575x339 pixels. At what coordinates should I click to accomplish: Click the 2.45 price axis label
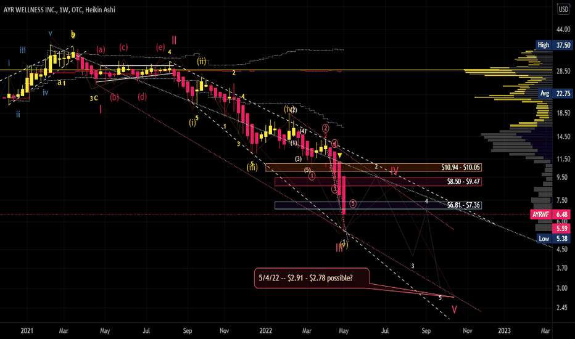click(x=562, y=308)
